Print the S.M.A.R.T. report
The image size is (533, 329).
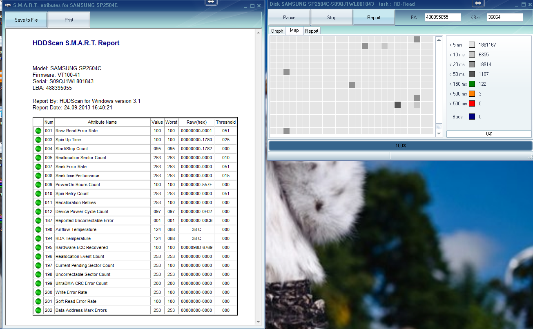click(x=69, y=20)
